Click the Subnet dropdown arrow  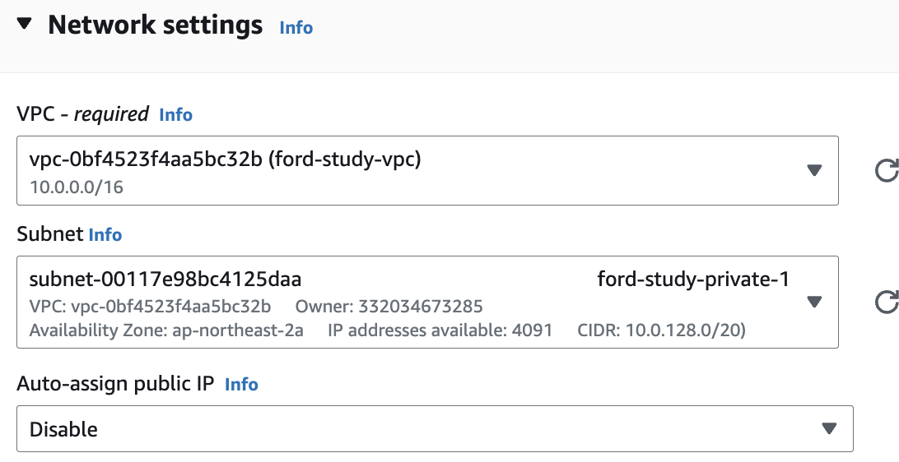pyautogui.click(x=814, y=302)
